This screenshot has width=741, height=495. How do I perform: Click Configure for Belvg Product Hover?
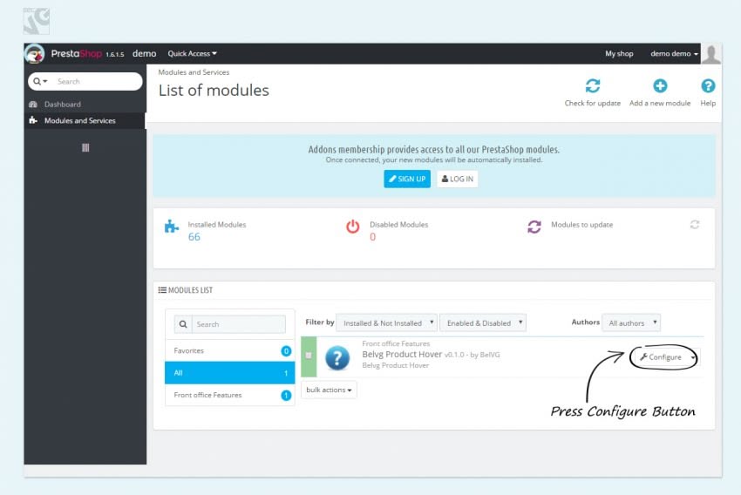[661, 357]
